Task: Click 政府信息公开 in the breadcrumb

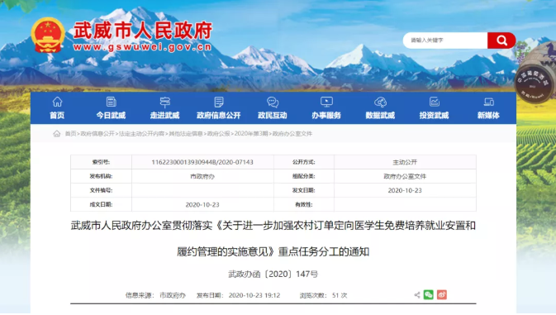Action: pos(97,134)
